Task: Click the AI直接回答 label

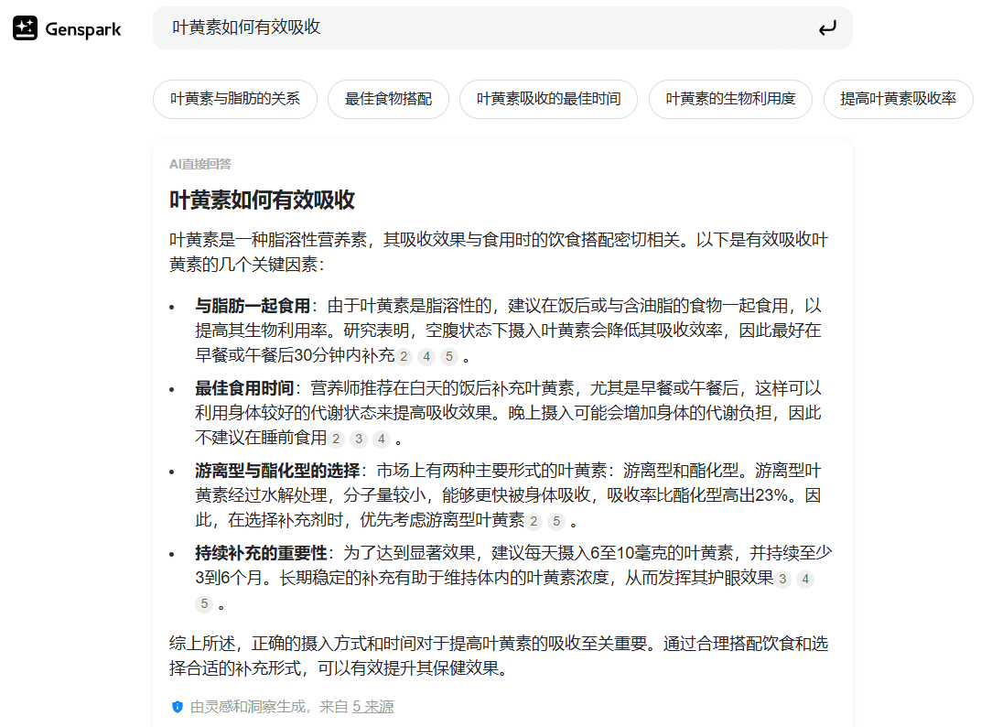Action: pyautogui.click(x=200, y=164)
